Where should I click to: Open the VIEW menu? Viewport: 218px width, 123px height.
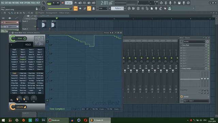pyautogui.click(x=21, y=3)
